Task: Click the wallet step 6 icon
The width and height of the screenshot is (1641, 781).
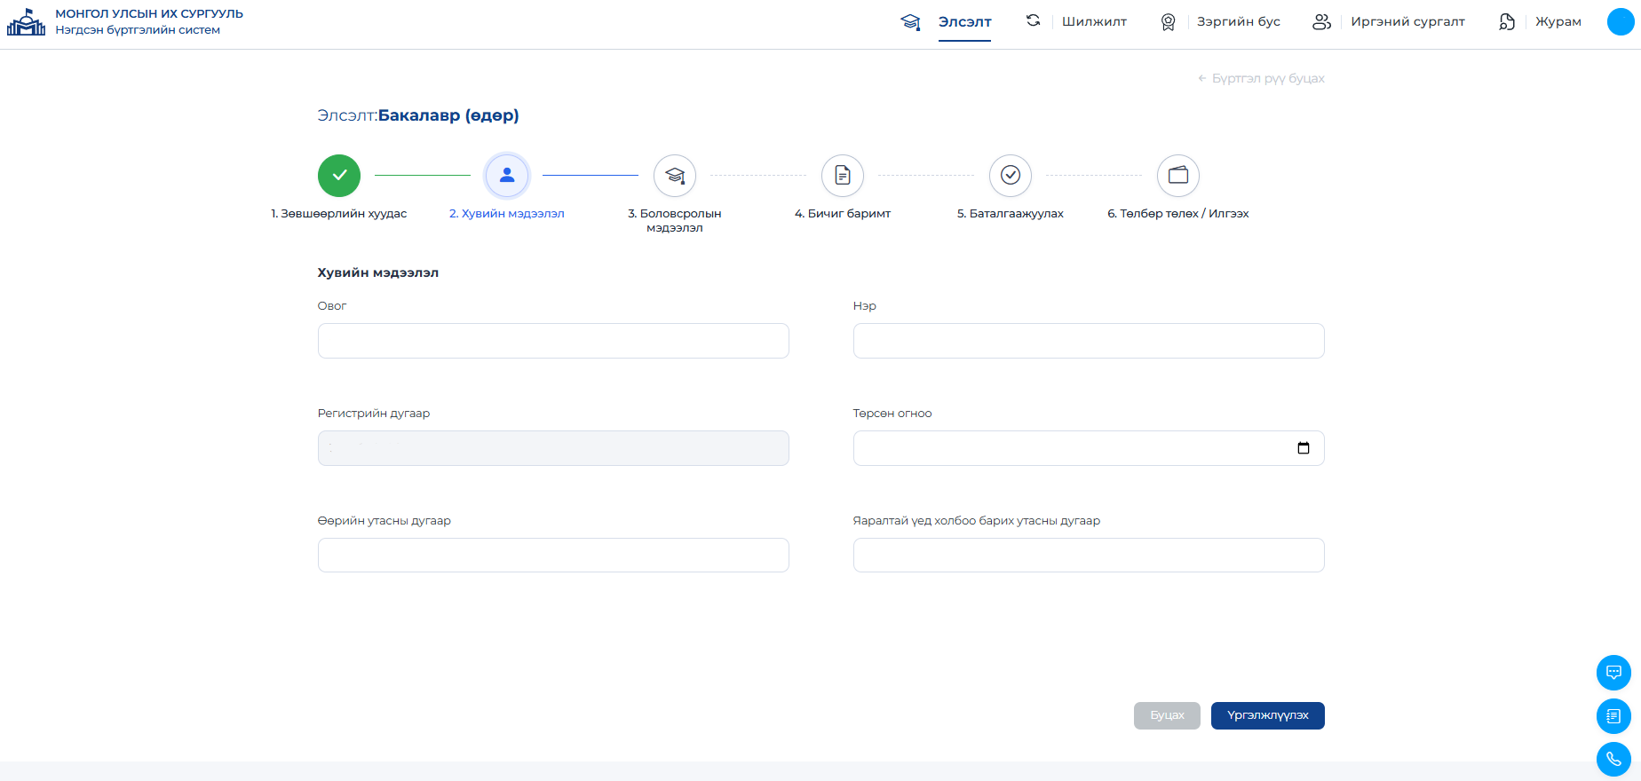Action: point(1178,176)
